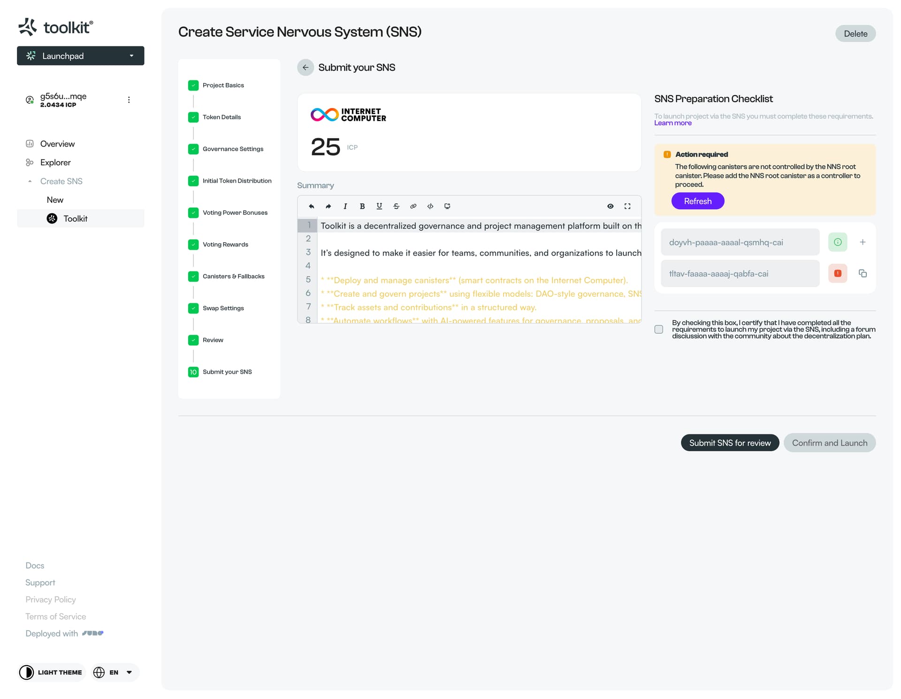901x699 pixels.
Task: Click the plus icon beside doyvh canister
Action: tap(863, 242)
